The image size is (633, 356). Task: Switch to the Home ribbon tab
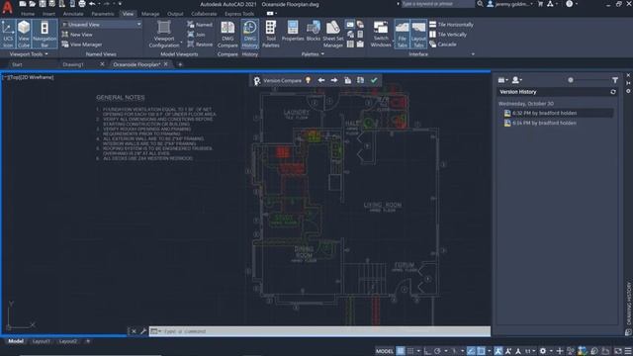pos(28,14)
